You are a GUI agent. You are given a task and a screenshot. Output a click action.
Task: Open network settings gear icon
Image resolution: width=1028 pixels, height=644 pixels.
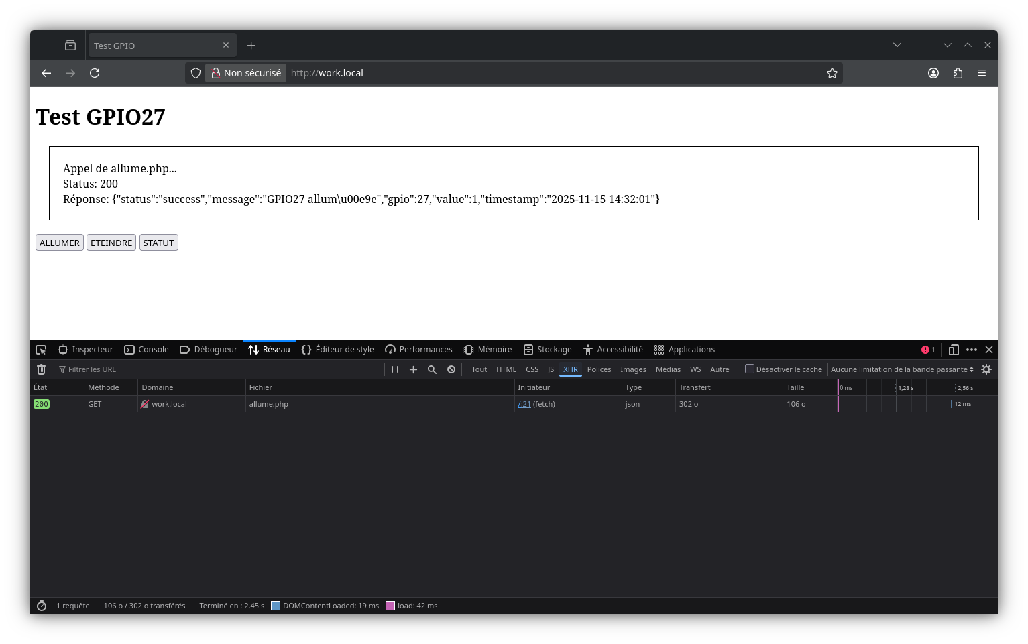(x=986, y=369)
